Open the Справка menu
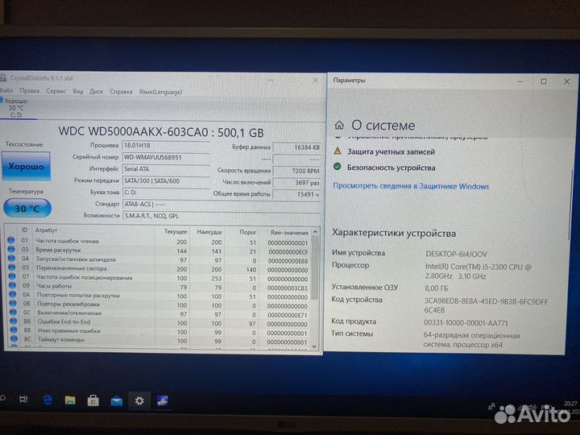Viewport: 580px width, 435px height. coord(121,92)
